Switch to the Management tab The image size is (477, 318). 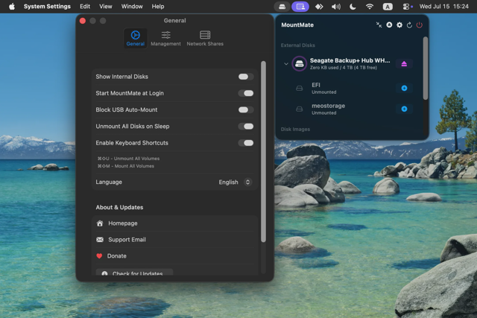coord(165,38)
